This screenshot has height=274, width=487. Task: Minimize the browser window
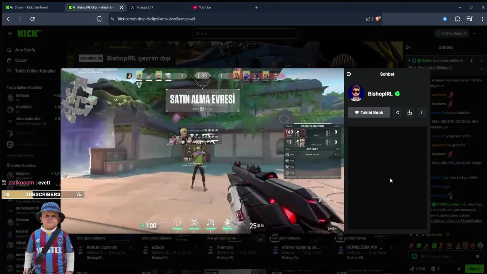point(460,7)
